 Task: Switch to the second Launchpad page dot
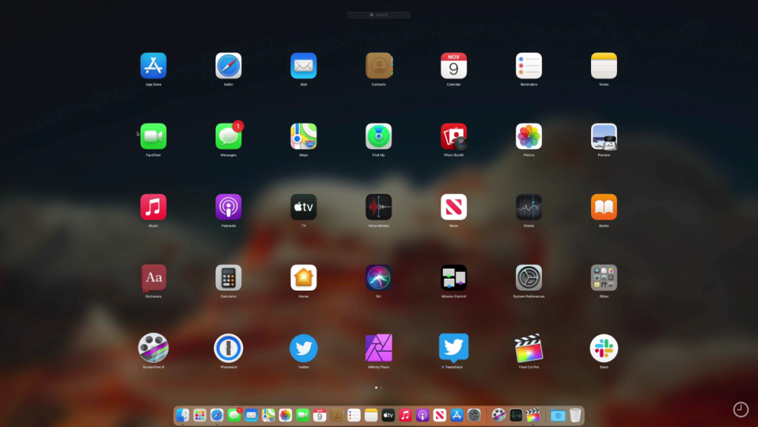[381, 388]
